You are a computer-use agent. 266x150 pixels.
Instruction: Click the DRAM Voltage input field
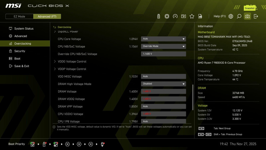point(163,91)
